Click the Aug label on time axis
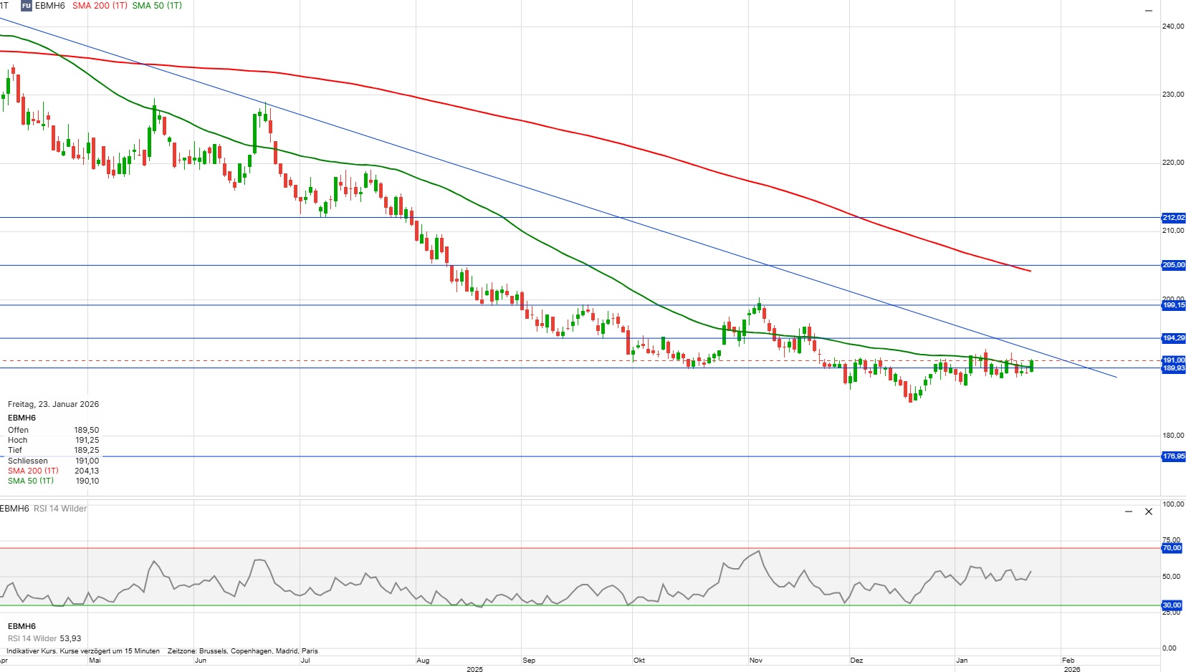1186x672 pixels. click(x=423, y=661)
